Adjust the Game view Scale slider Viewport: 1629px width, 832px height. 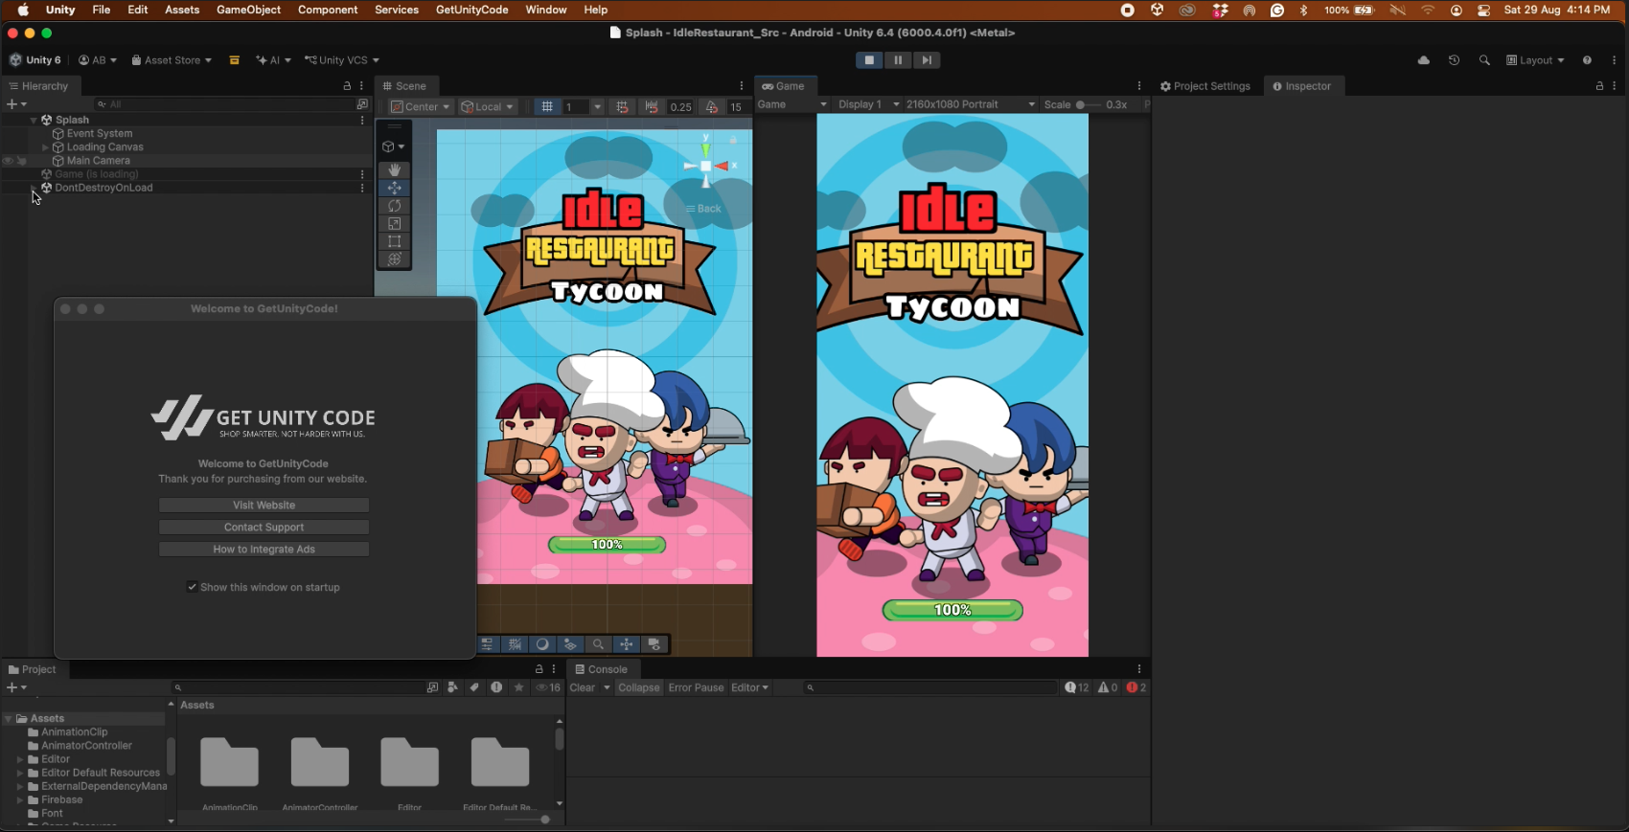(x=1089, y=104)
